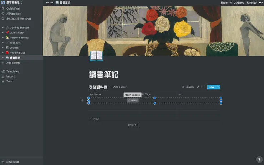264x165 pixels.
Task: Expand the Quick Note tree item
Action: pos(3,33)
